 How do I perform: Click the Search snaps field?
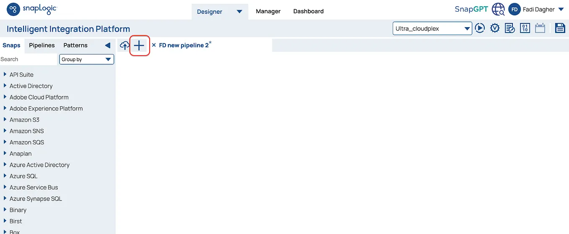28,59
